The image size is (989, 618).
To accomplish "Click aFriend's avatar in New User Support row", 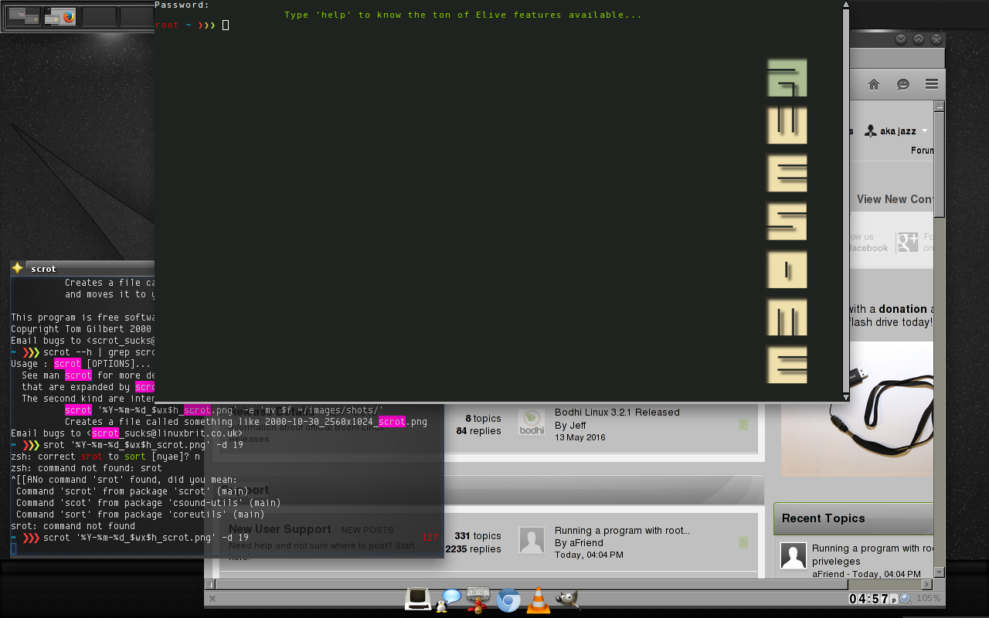I will click(532, 540).
